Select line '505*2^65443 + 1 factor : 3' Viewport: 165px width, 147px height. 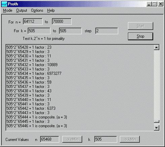28,113
